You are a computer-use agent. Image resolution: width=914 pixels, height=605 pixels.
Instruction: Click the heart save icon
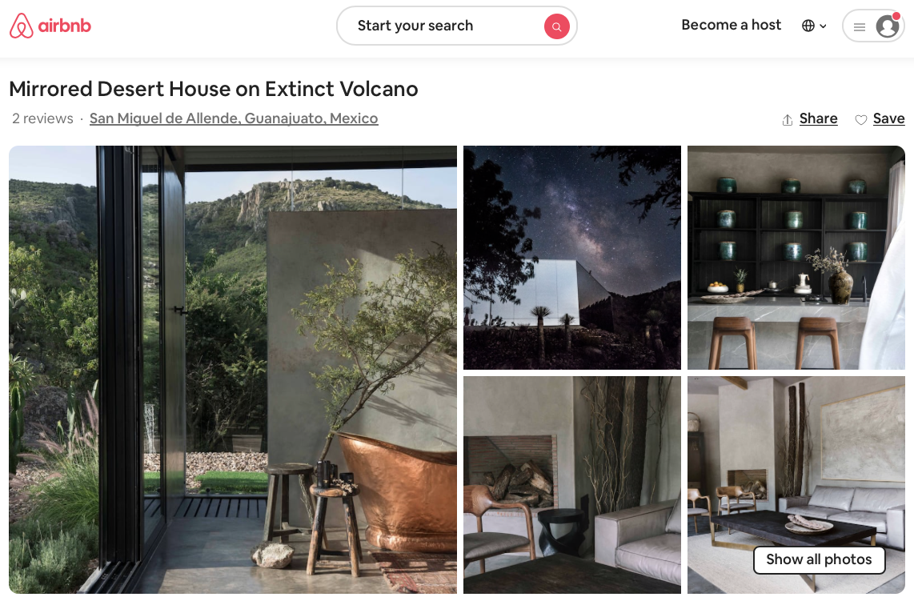[x=860, y=119]
